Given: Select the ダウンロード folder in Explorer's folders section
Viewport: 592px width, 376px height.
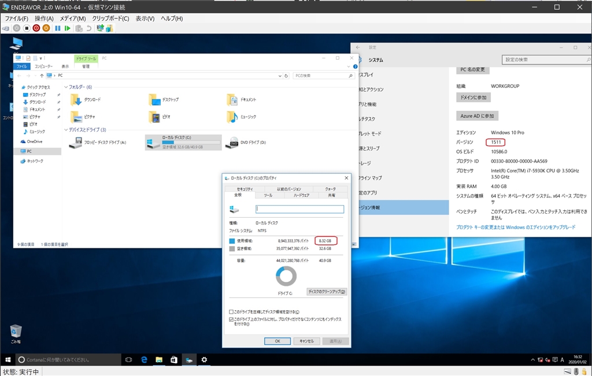Looking at the screenshot, I should [86, 99].
